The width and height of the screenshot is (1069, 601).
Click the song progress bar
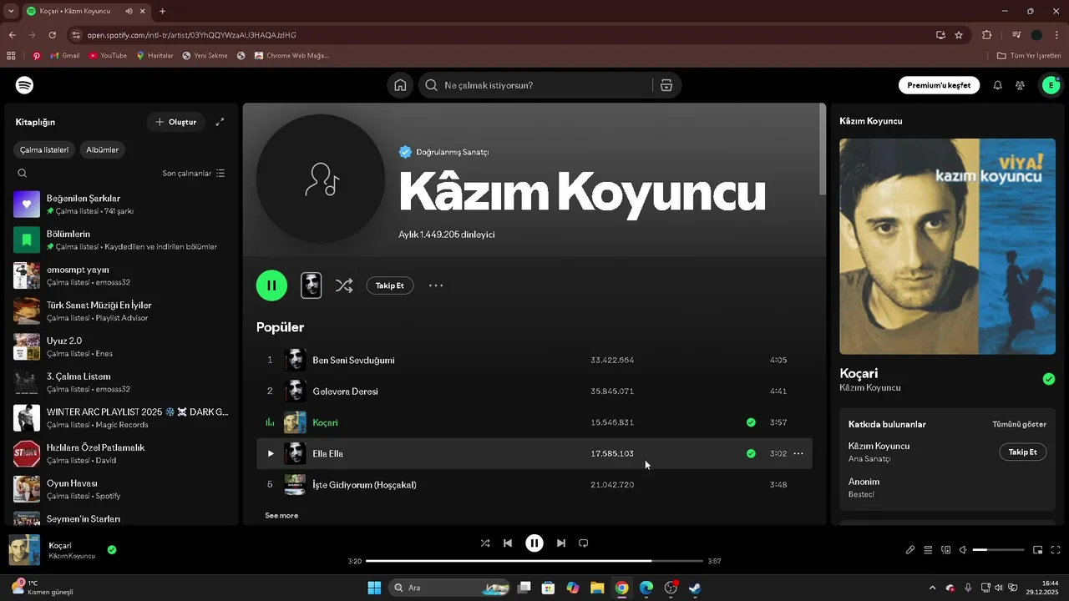[x=534, y=561]
